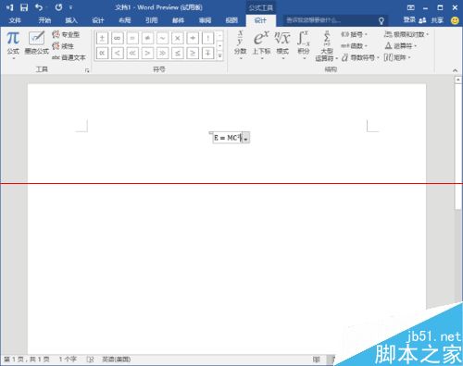Insert the tilde ~ symbol

(162, 38)
